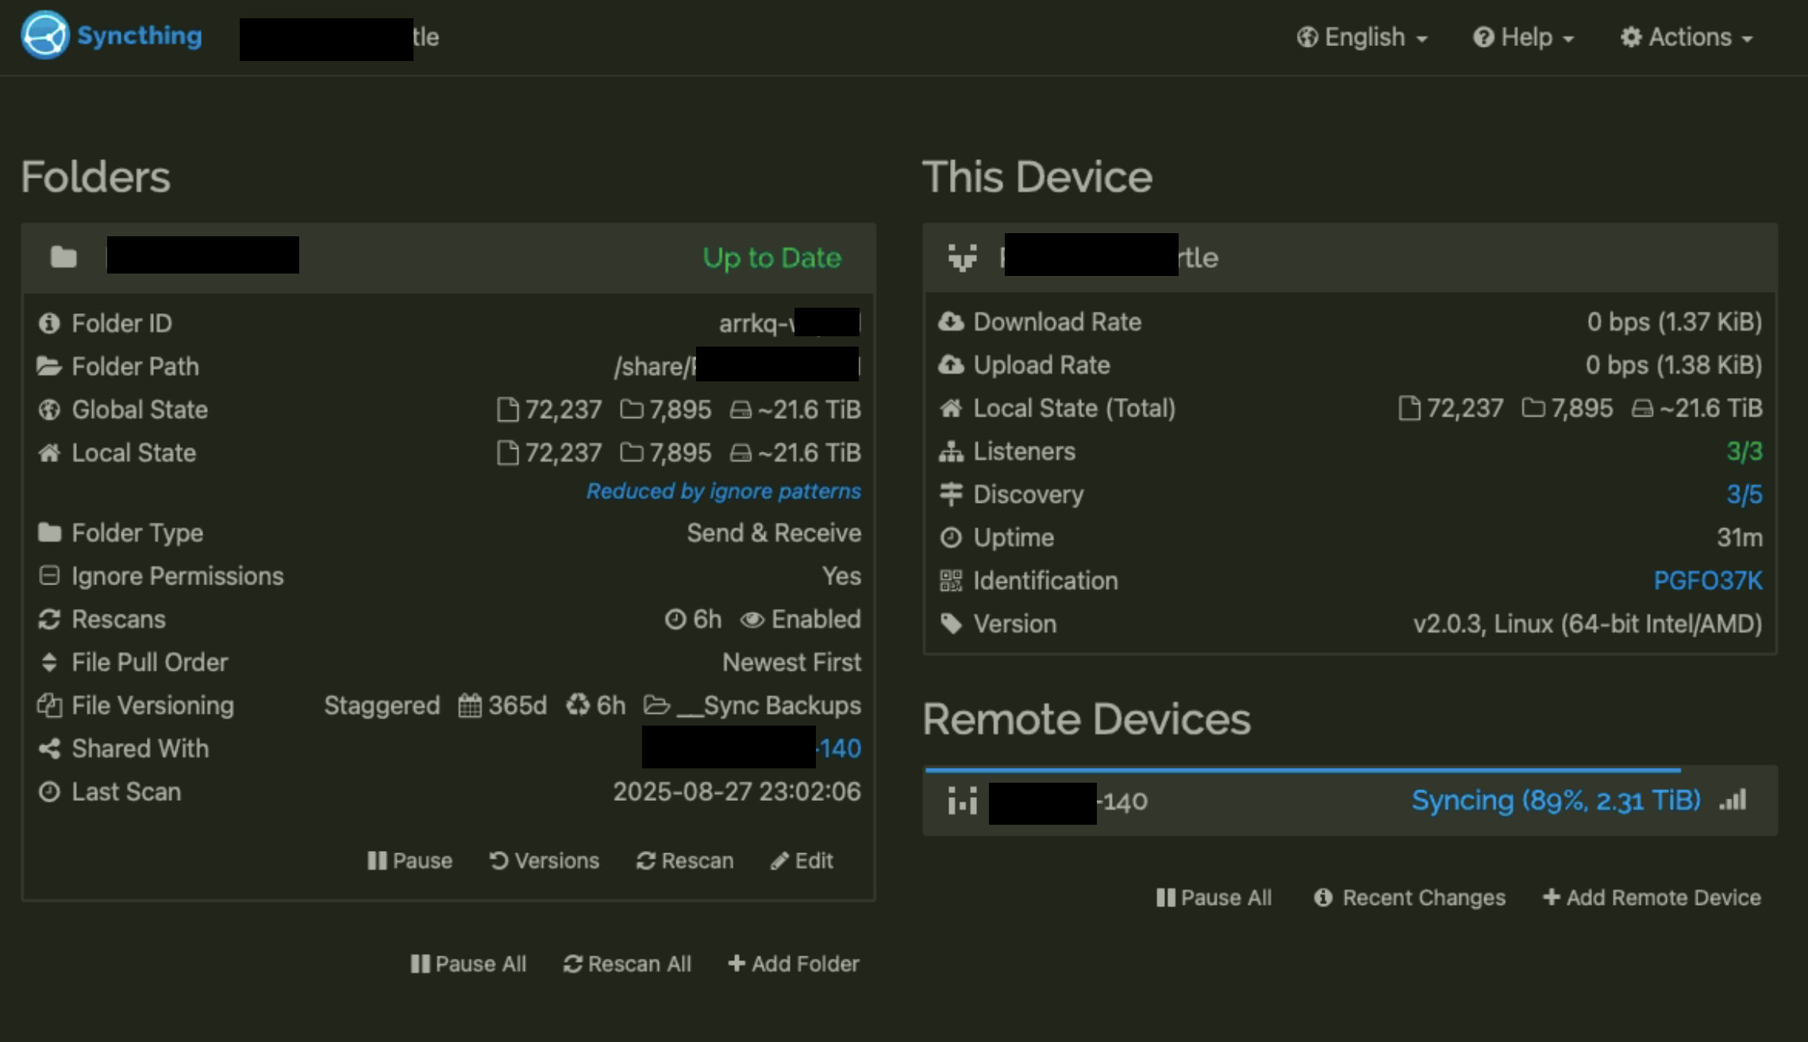Pause all folders
1808x1042 pixels.
(468, 963)
